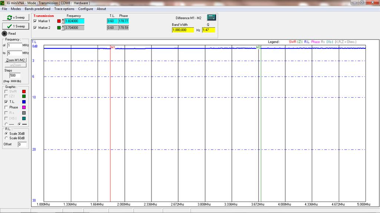This screenshot has height=213, width=380.
Task: Click the 0dB label on the T.L. axis
Action: (x=35, y=46)
